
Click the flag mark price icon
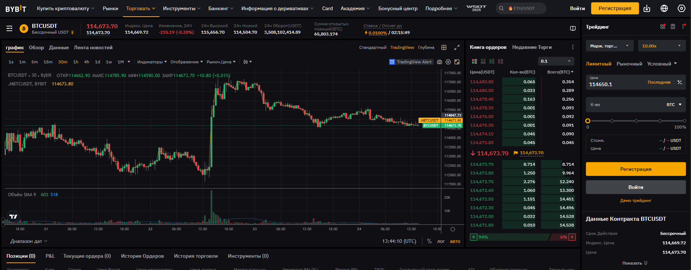click(x=516, y=153)
